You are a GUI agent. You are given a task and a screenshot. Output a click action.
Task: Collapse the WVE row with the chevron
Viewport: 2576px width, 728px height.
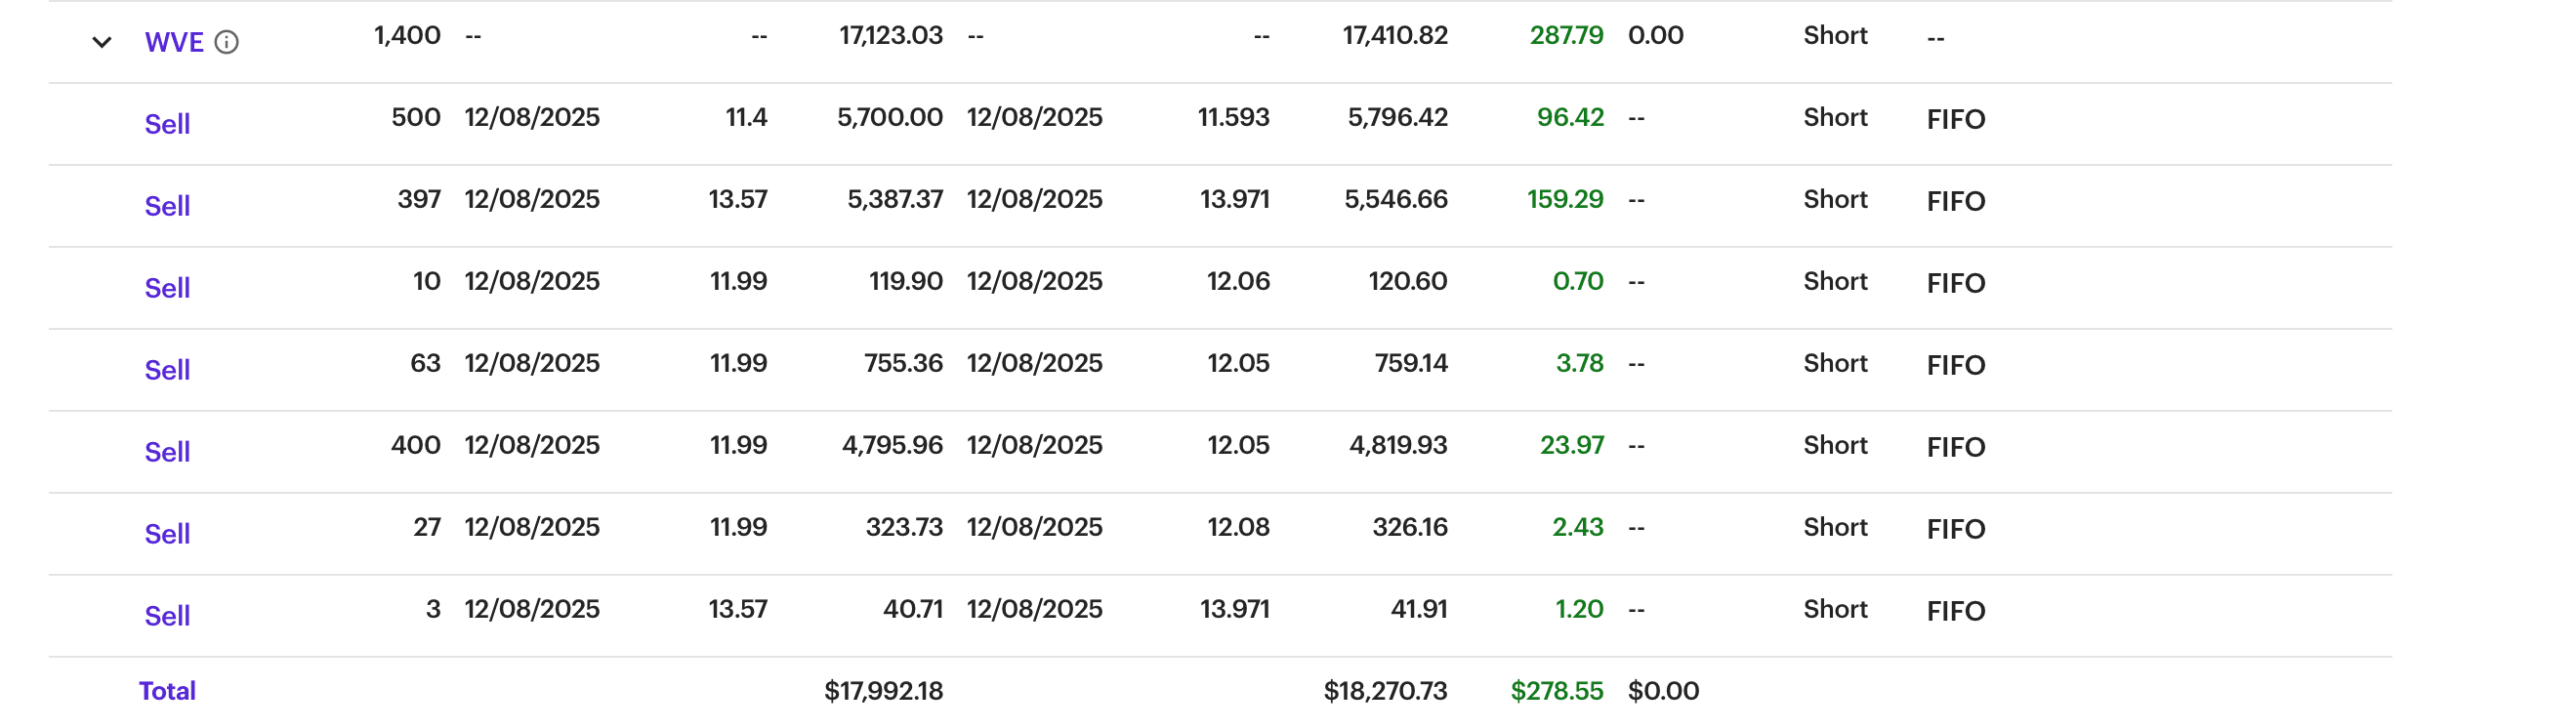pyautogui.click(x=101, y=42)
